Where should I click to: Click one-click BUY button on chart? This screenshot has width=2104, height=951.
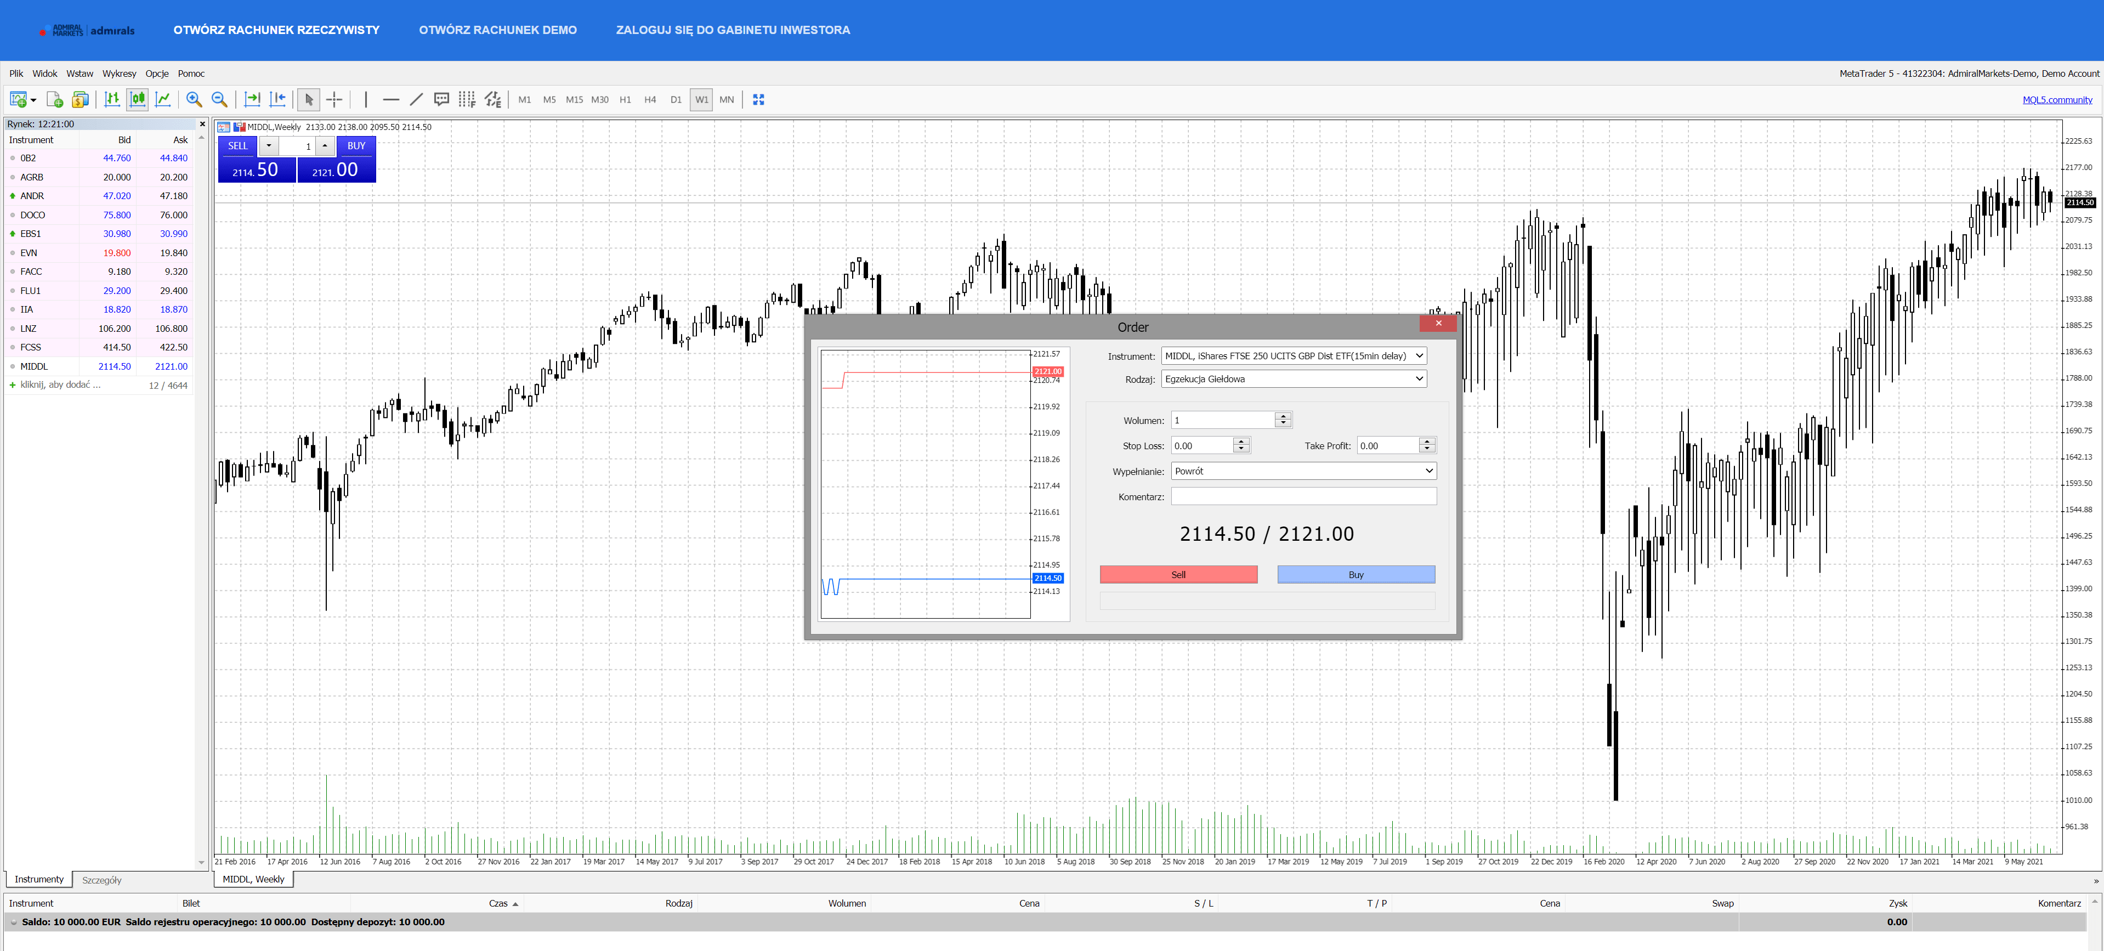pyautogui.click(x=356, y=146)
